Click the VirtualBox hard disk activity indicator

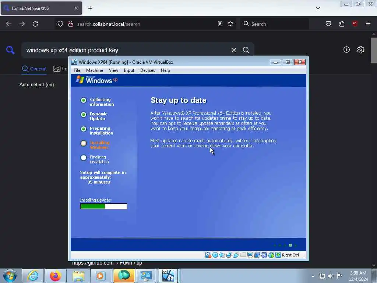pyautogui.click(x=208, y=255)
